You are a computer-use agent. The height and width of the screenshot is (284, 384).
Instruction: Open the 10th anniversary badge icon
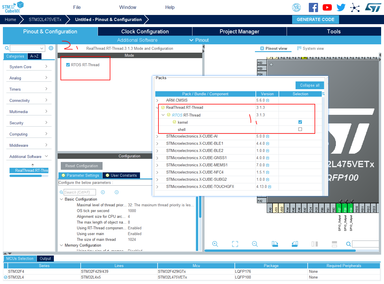[296, 7]
